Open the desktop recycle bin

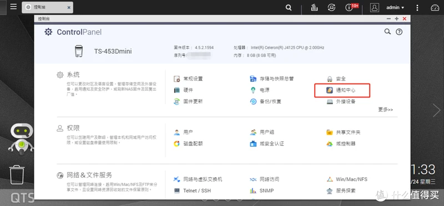pos(17,175)
